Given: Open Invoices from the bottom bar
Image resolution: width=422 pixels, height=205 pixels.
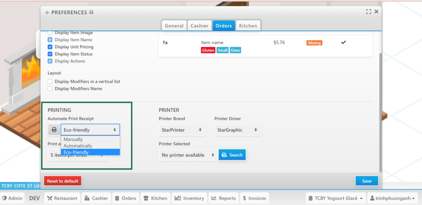Looking at the screenshot, I should [x=254, y=198].
